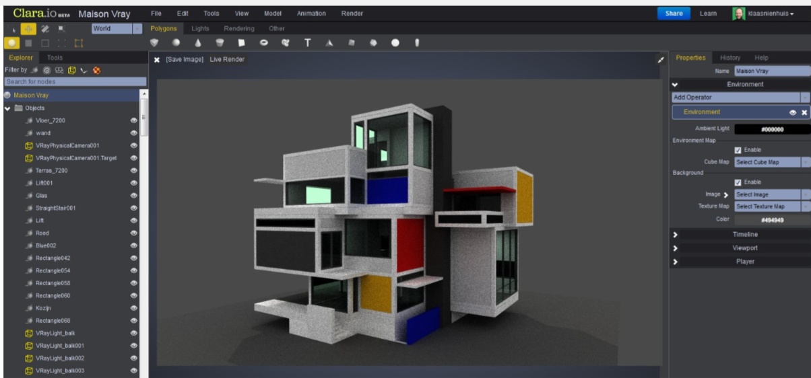Create a cone primitive
811x378 pixels.
pos(198,42)
